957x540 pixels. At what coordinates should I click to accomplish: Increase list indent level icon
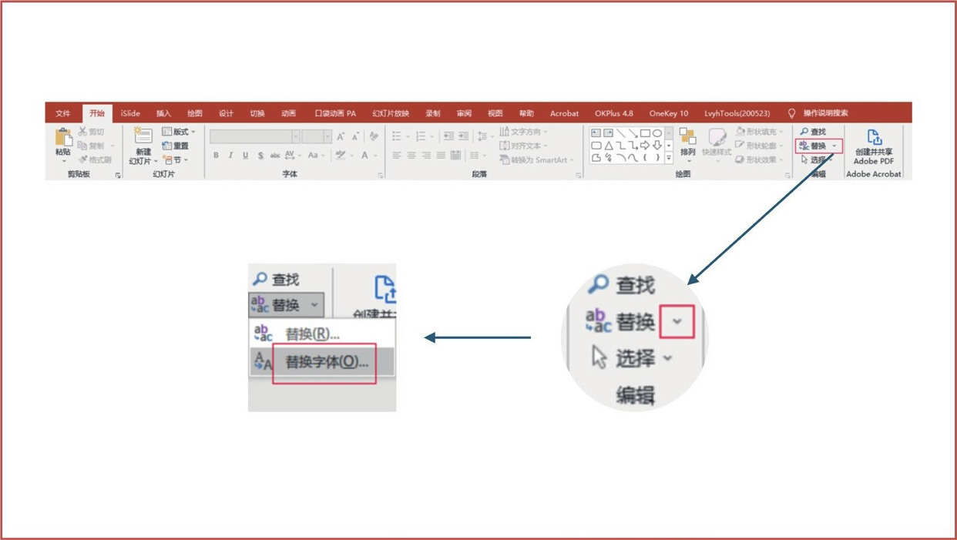coord(463,136)
